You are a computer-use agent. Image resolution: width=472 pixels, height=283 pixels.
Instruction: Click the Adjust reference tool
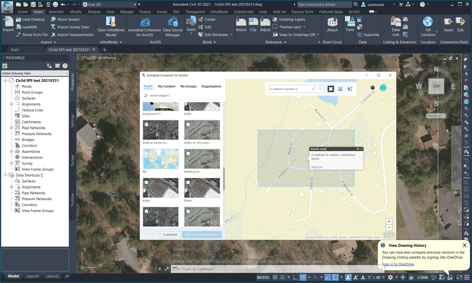[x=265, y=25]
